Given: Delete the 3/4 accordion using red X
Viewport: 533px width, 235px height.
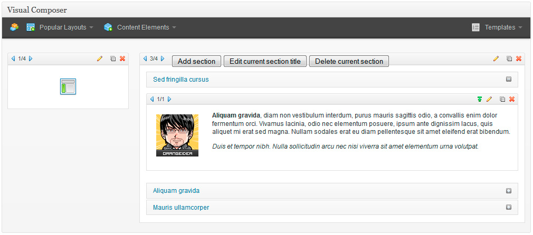Looking at the screenshot, I should click(x=519, y=58).
